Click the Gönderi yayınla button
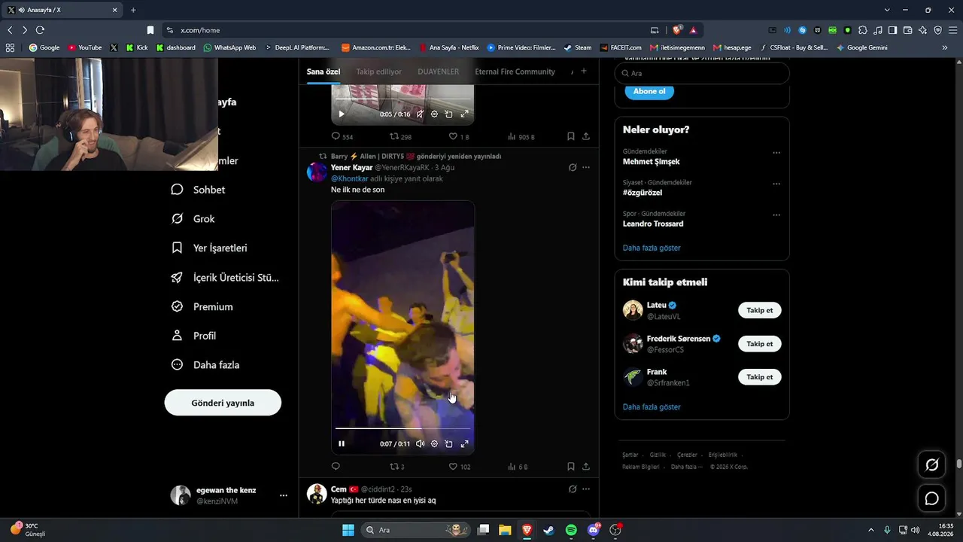The image size is (963, 542). pyautogui.click(x=223, y=403)
